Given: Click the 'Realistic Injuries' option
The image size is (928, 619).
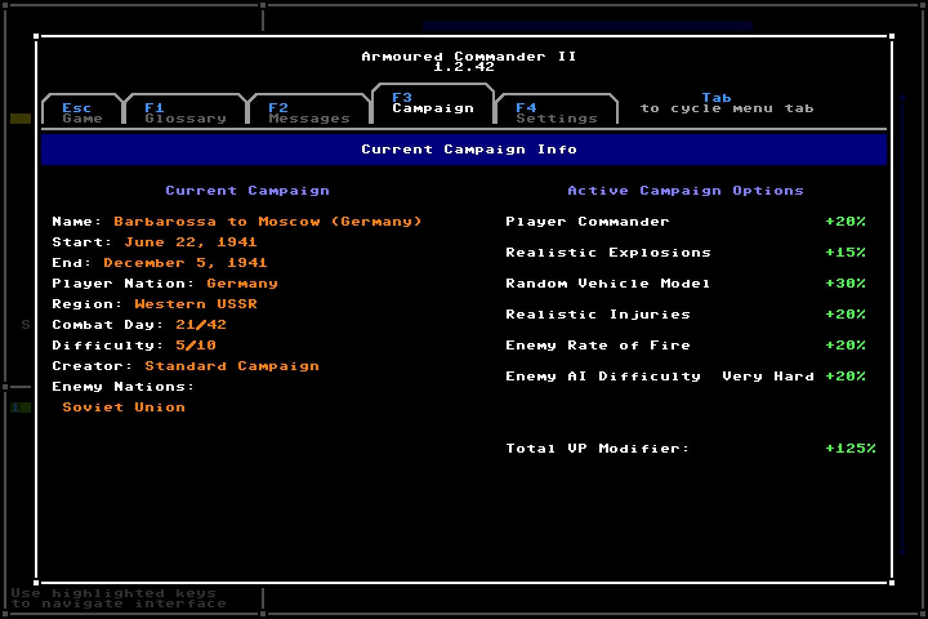Looking at the screenshot, I should [598, 315].
